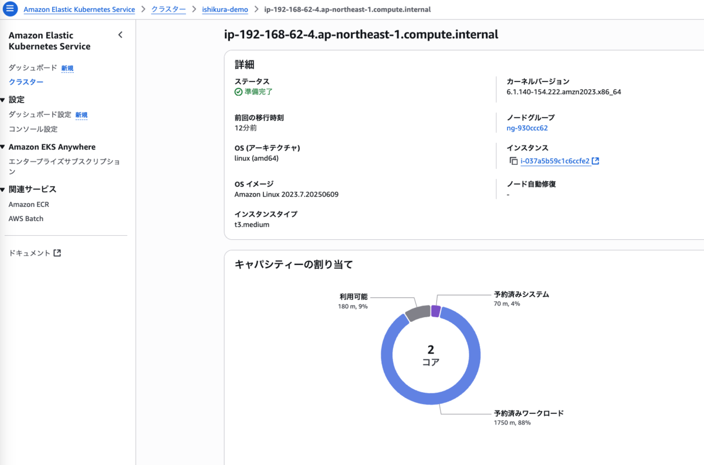Click the 予約済みシステム 70 m label

[522, 298]
